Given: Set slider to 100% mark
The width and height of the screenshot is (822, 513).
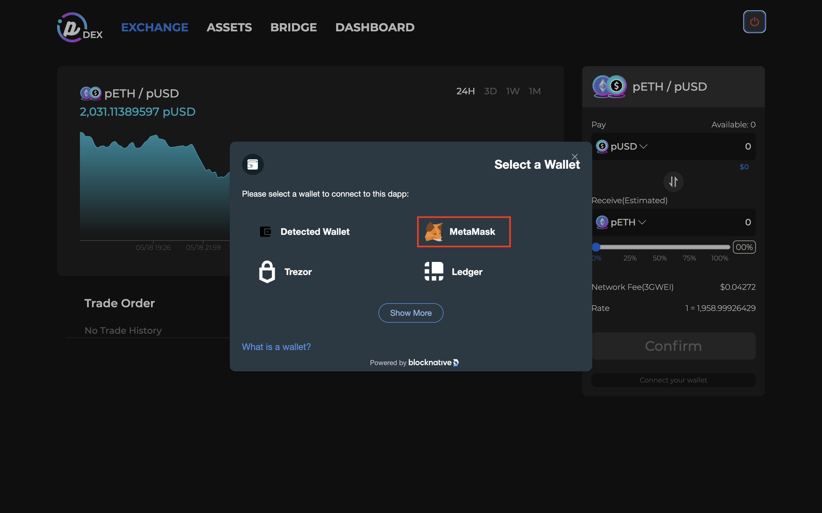Looking at the screenshot, I should point(720,258).
